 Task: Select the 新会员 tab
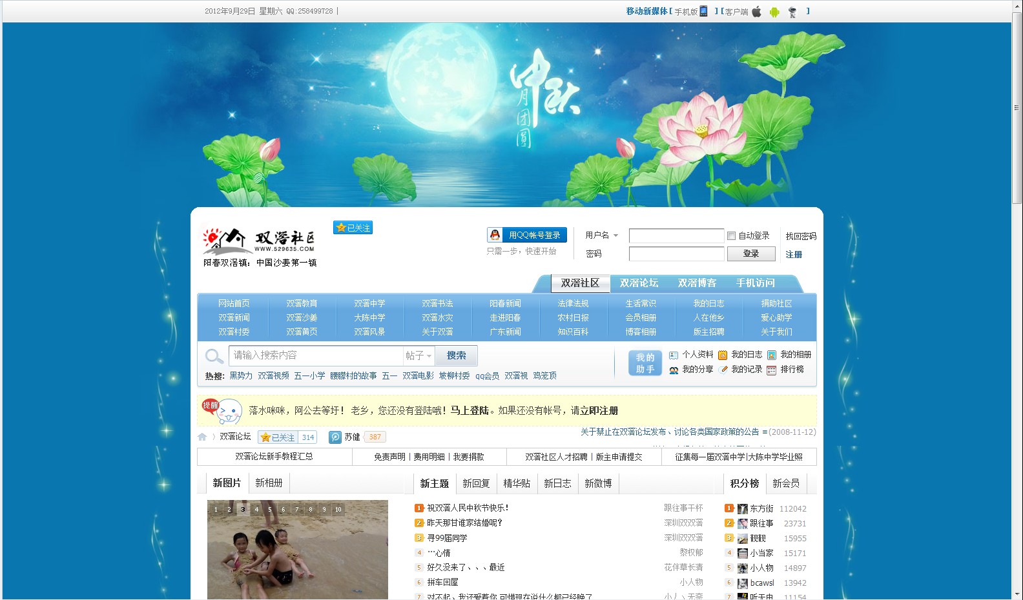coord(786,483)
